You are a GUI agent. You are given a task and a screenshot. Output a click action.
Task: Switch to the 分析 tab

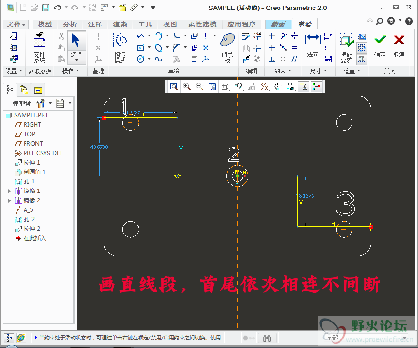pos(70,25)
